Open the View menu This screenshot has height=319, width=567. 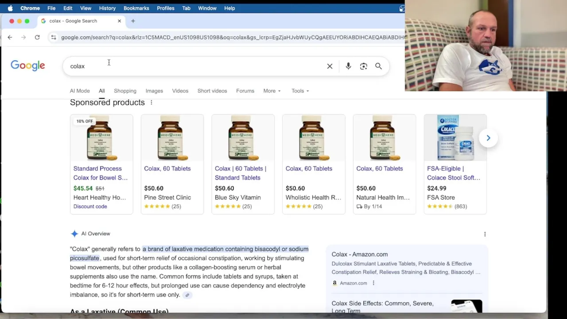pos(85,8)
